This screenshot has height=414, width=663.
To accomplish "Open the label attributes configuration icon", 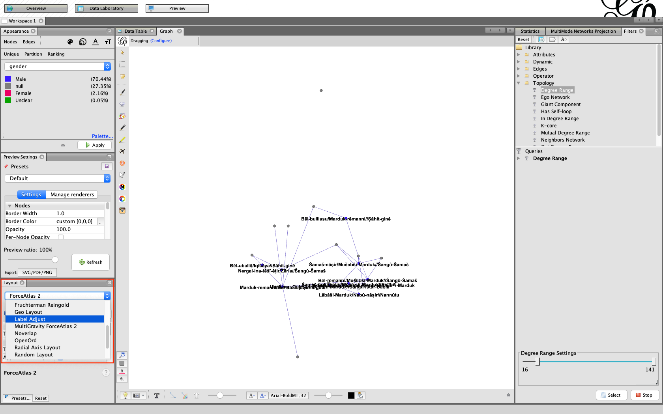I will coord(360,395).
